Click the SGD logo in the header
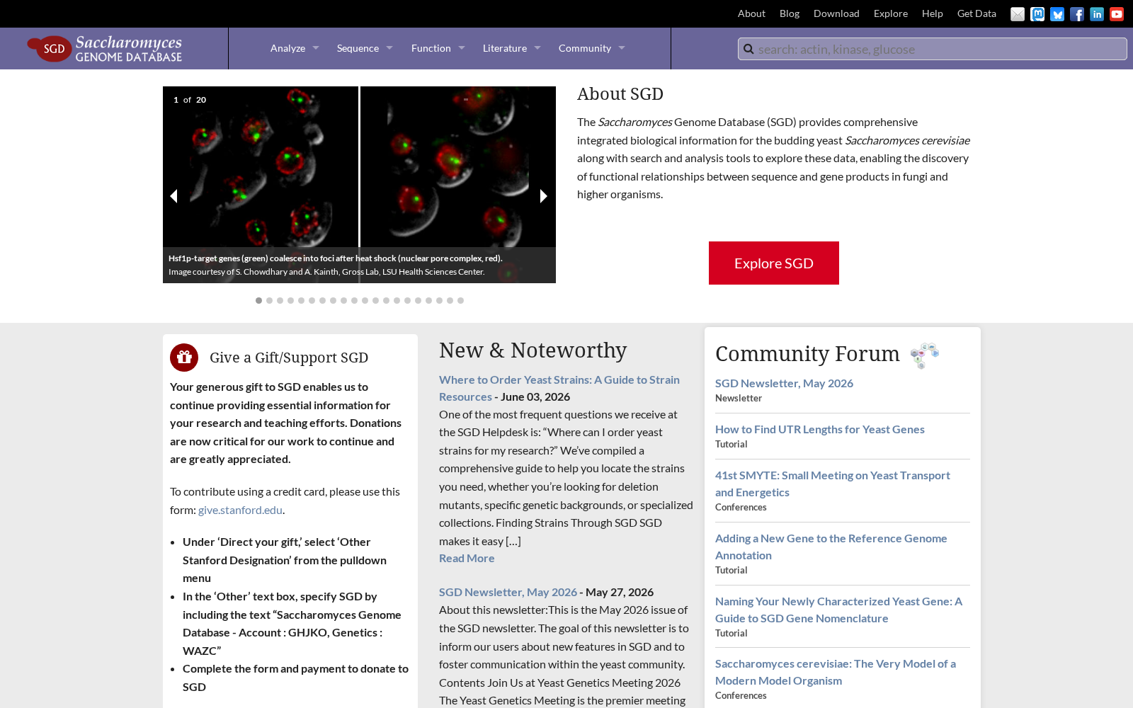The image size is (1133, 708). (x=105, y=48)
